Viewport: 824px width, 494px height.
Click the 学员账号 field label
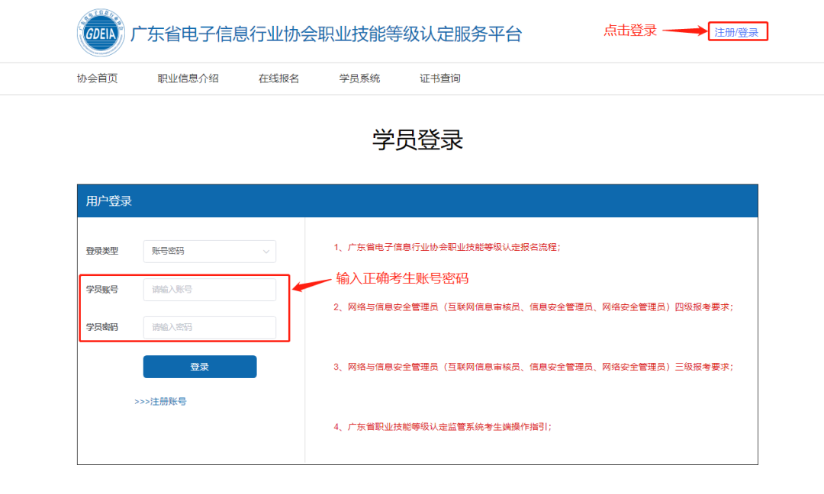click(x=102, y=289)
